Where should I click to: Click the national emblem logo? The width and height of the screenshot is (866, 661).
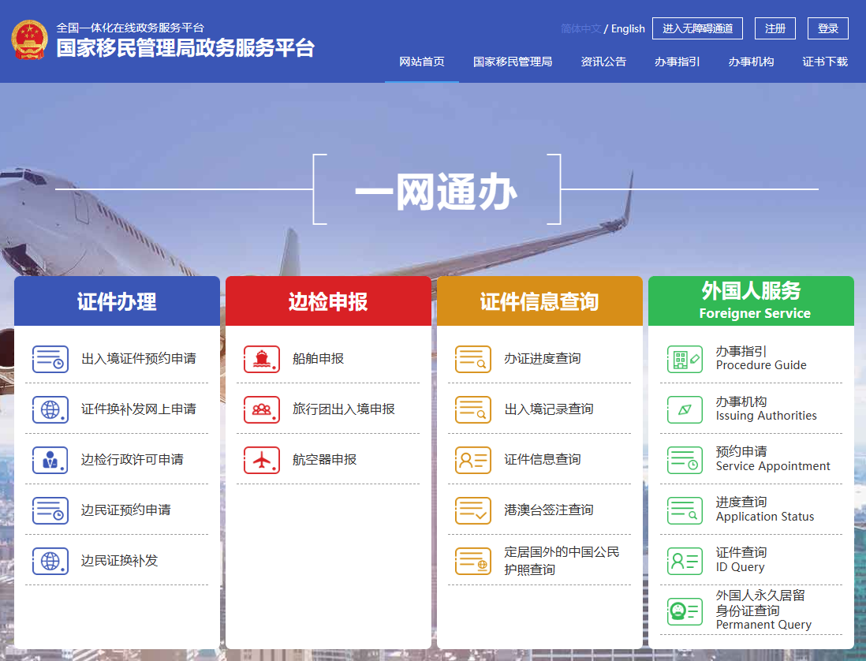[30, 39]
